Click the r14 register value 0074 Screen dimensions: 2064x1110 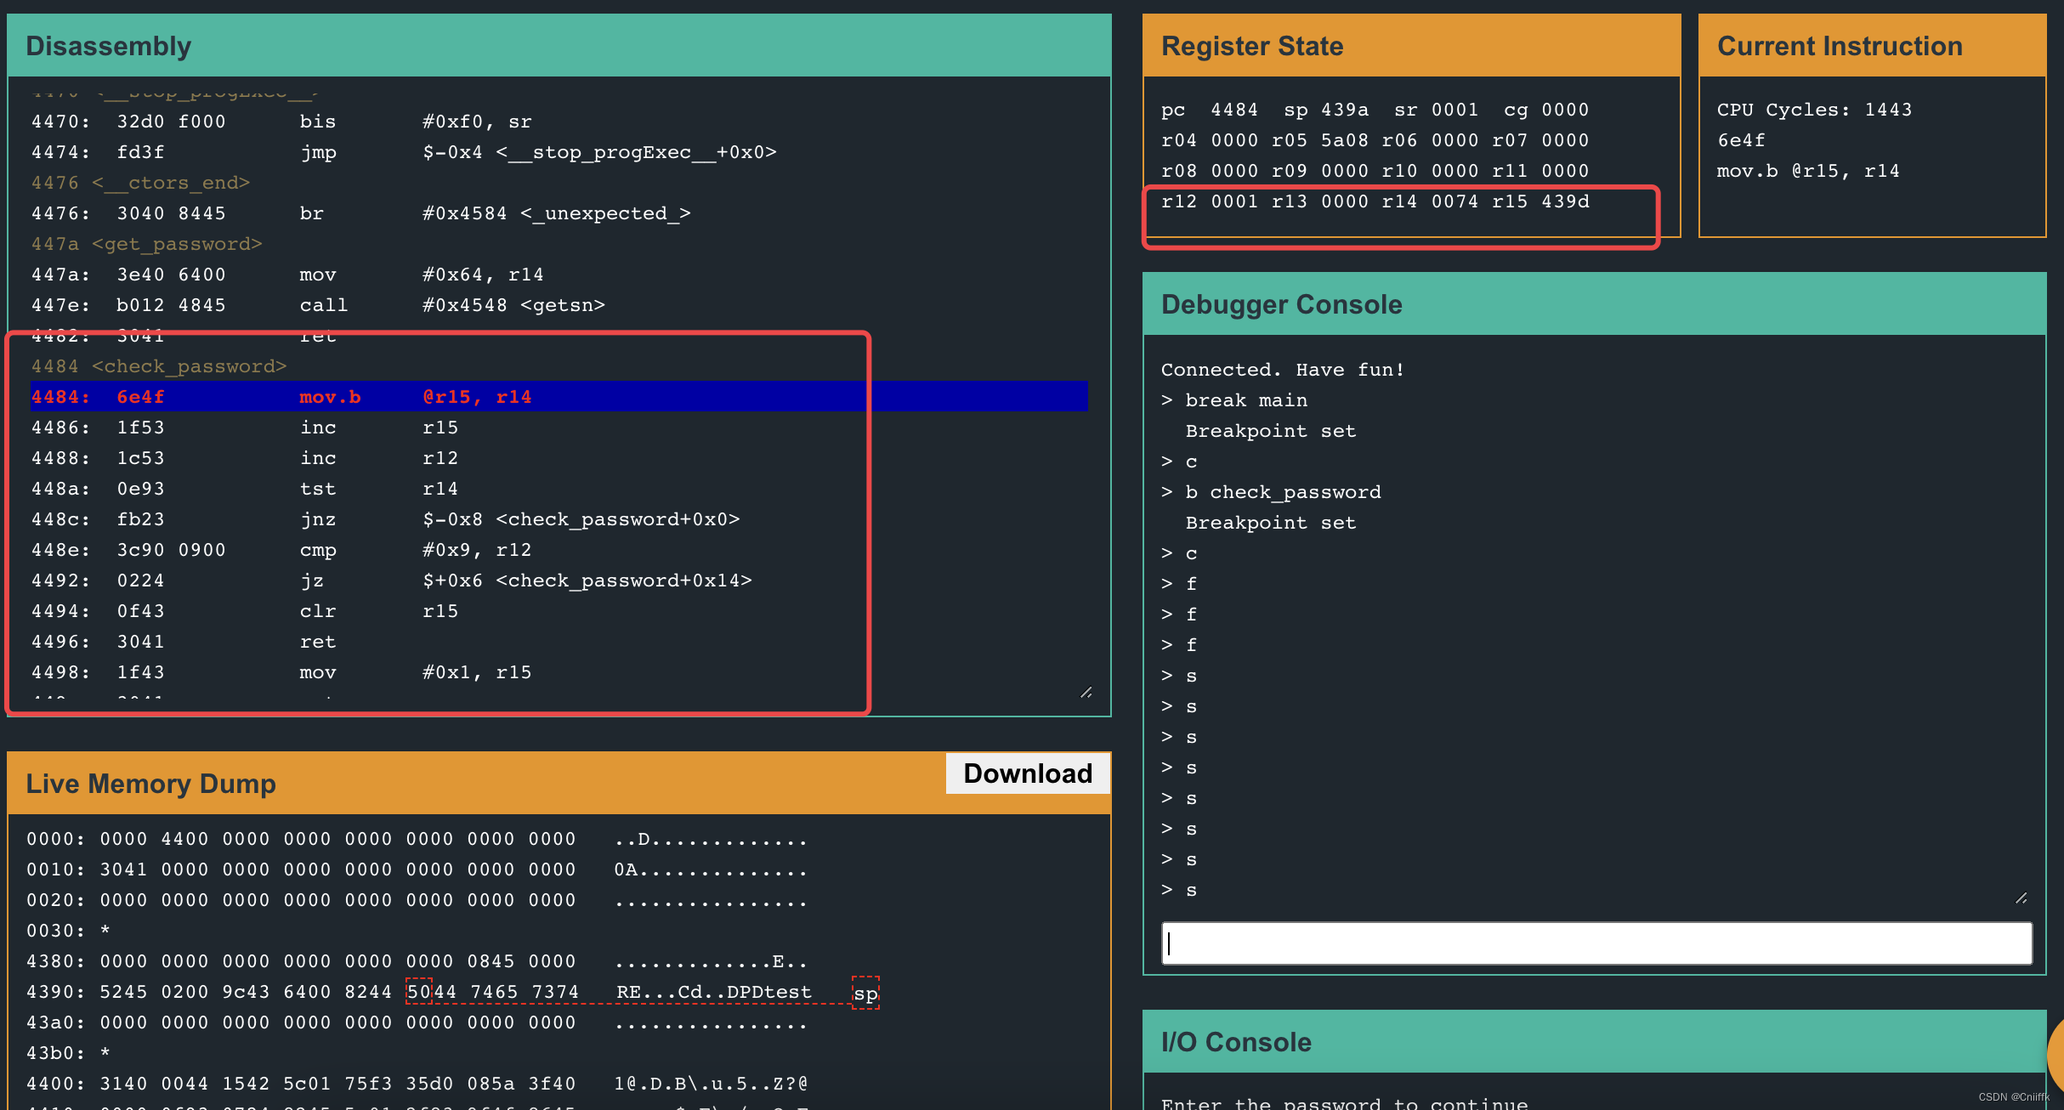tap(1454, 201)
